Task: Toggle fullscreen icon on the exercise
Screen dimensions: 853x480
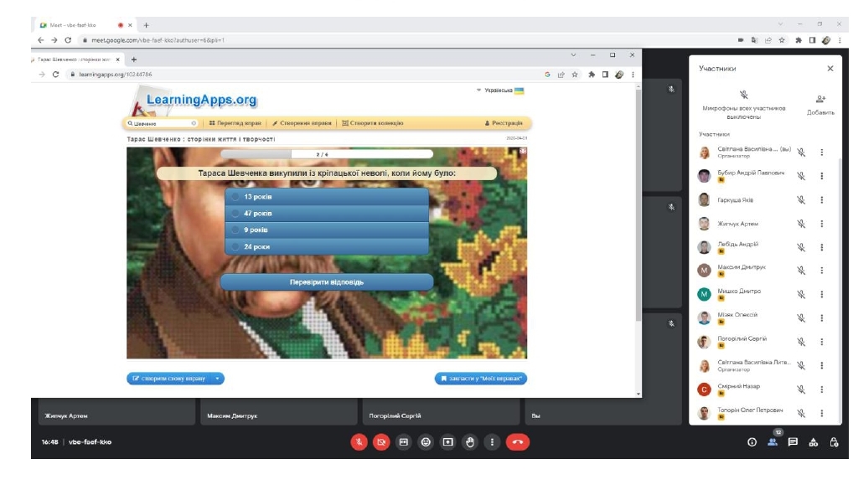Action: 522,151
